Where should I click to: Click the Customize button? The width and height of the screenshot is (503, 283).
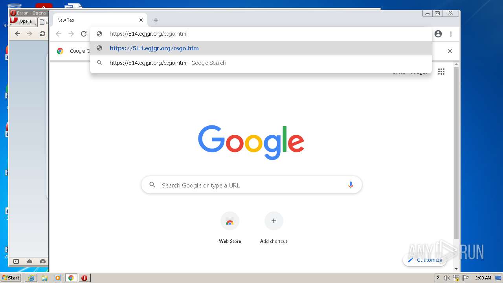(x=425, y=260)
